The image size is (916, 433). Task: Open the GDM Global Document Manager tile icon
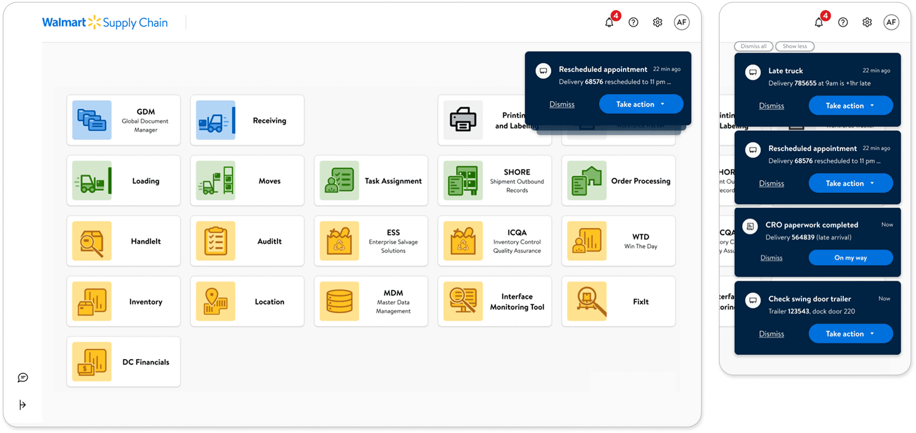tap(92, 120)
